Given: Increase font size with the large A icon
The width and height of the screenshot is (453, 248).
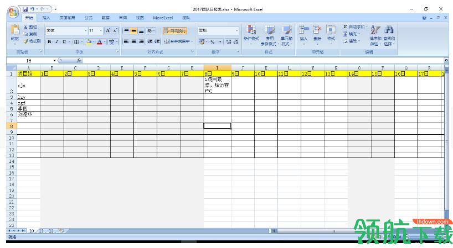Looking at the screenshot, I should pyautogui.click(x=108, y=30).
